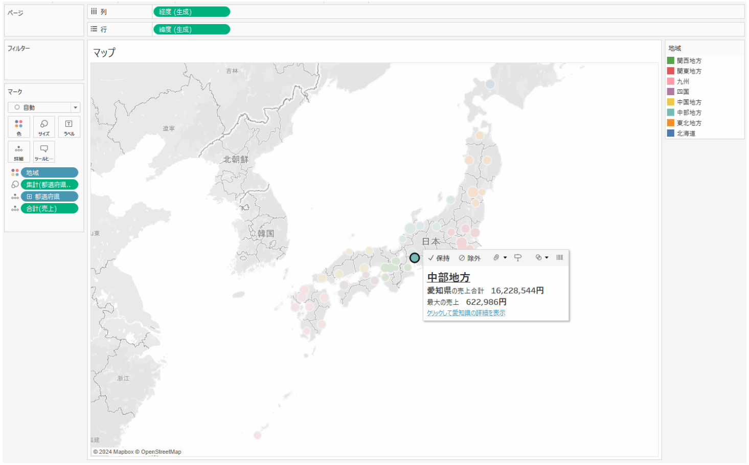Click the OpenStreetMap attribution text
Image resolution: width=749 pixels, height=465 pixels.
pyautogui.click(x=161, y=452)
